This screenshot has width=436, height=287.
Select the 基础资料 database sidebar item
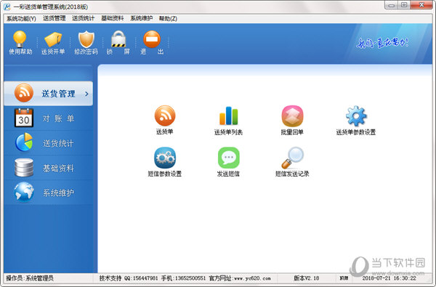pyautogui.click(x=49, y=168)
